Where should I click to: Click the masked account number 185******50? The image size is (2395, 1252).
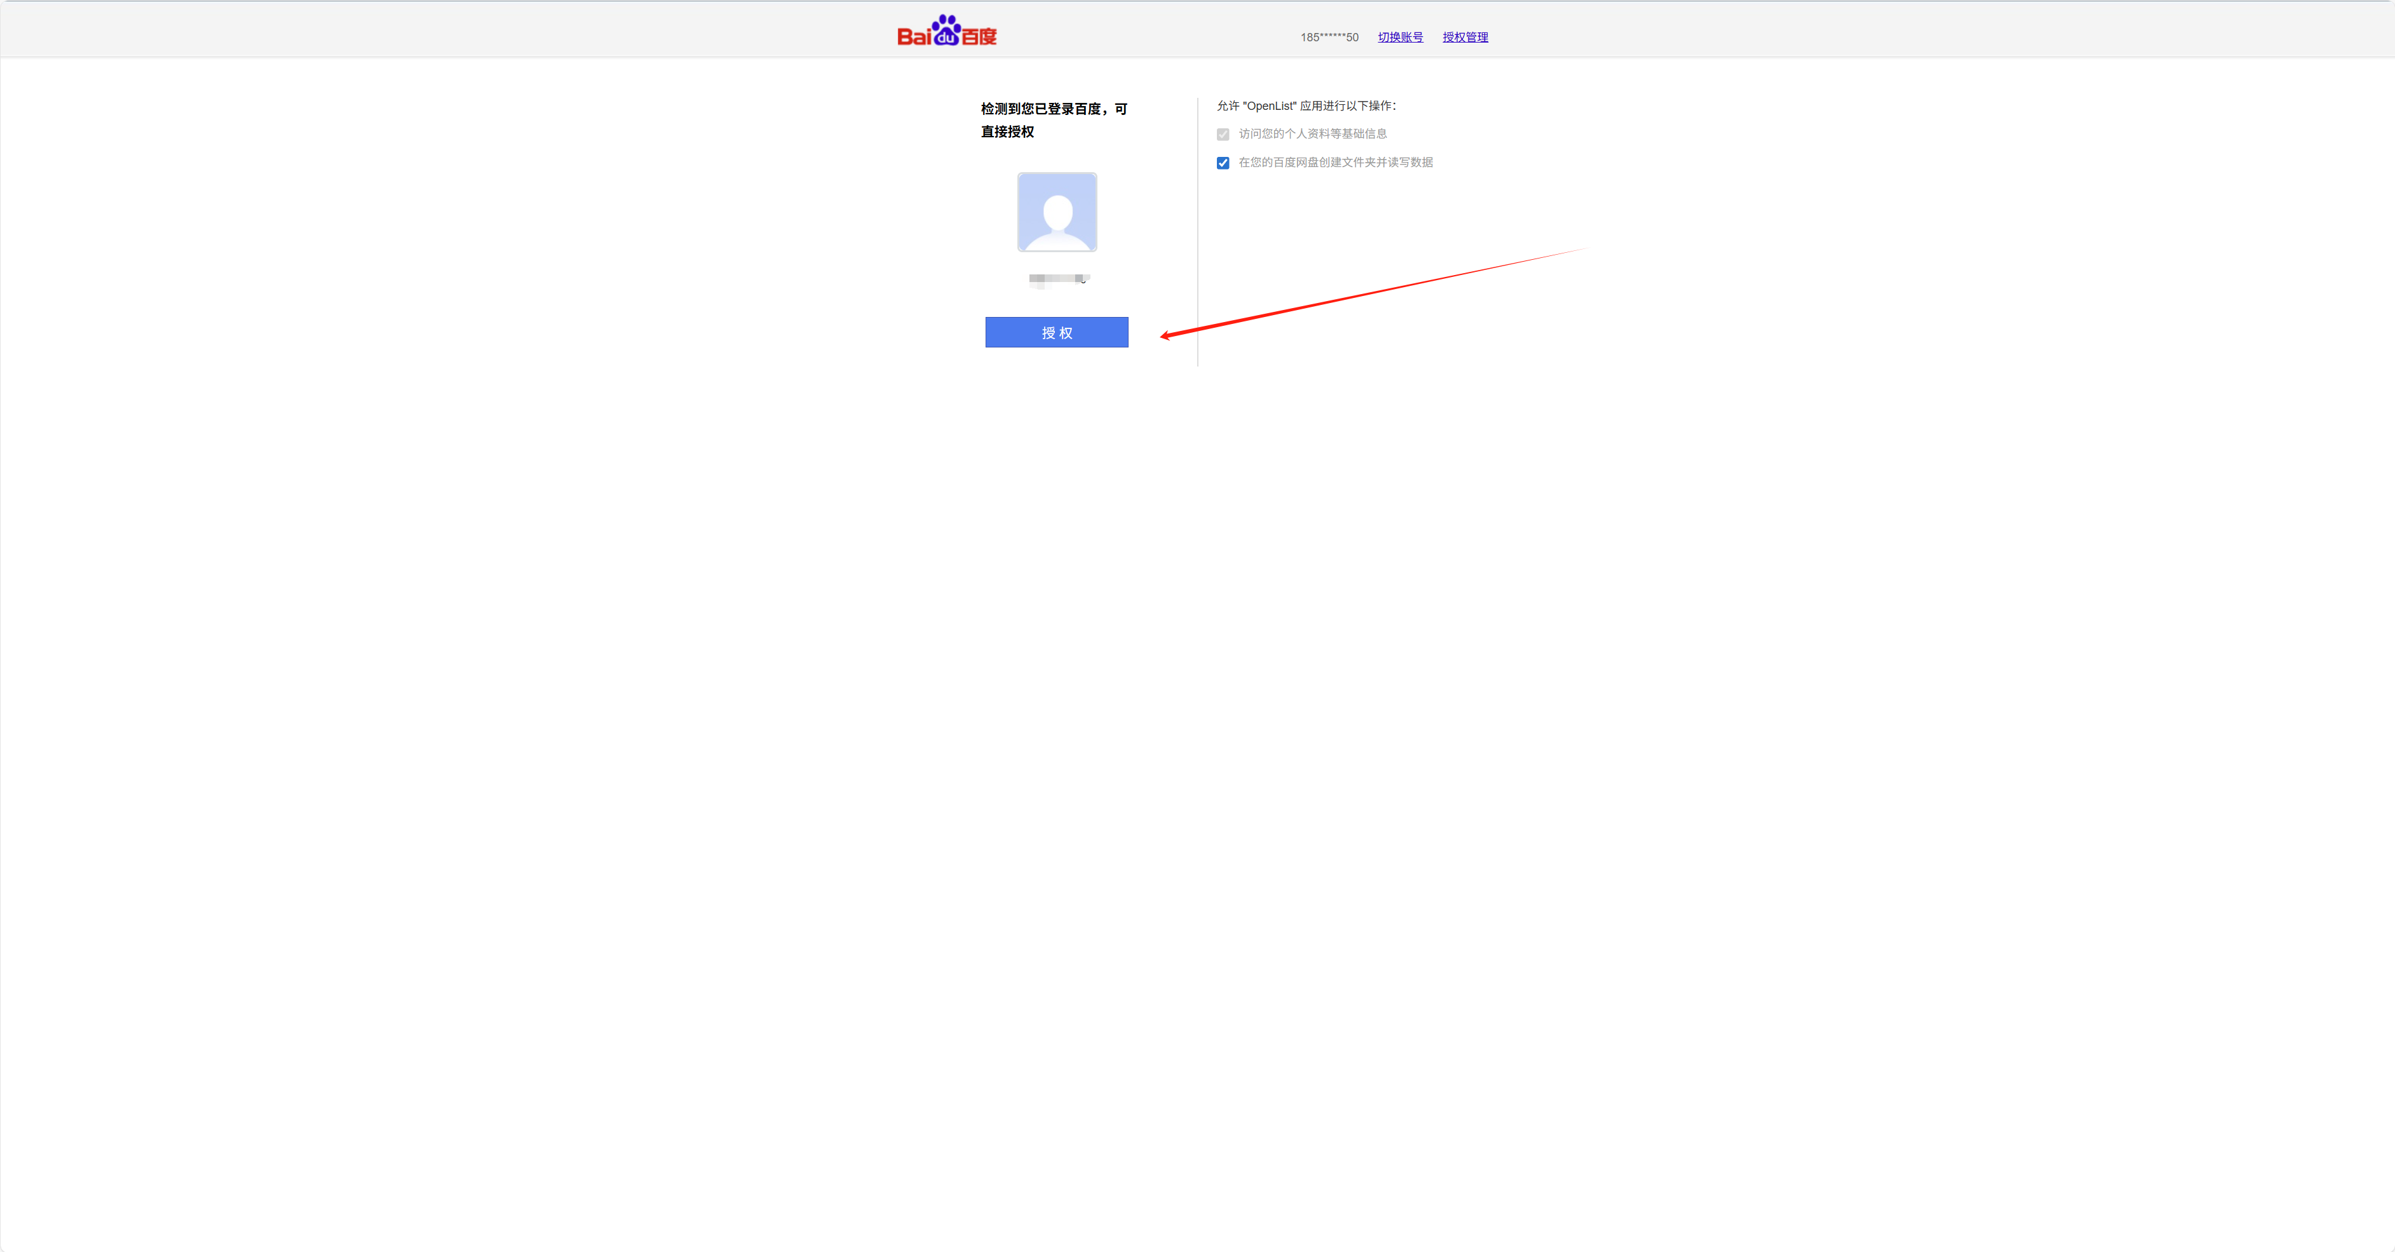pyautogui.click(x=1329, y=37)
